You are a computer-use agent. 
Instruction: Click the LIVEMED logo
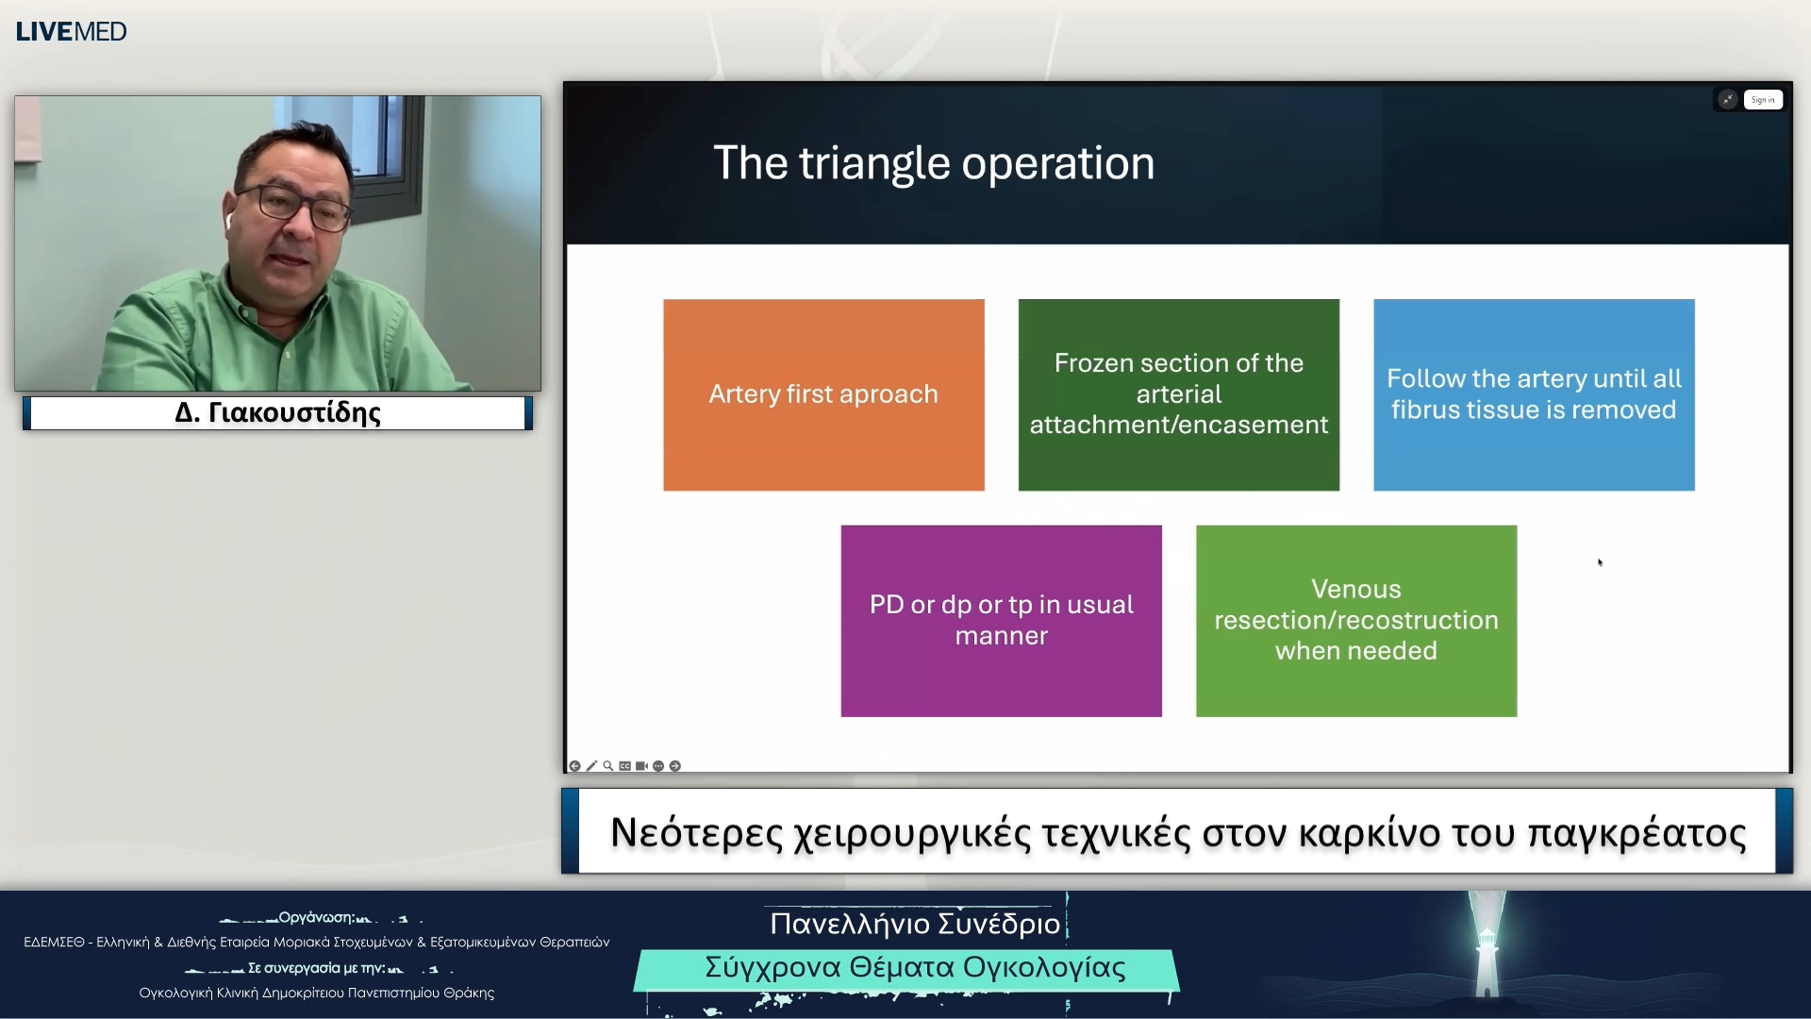[71, 30]
